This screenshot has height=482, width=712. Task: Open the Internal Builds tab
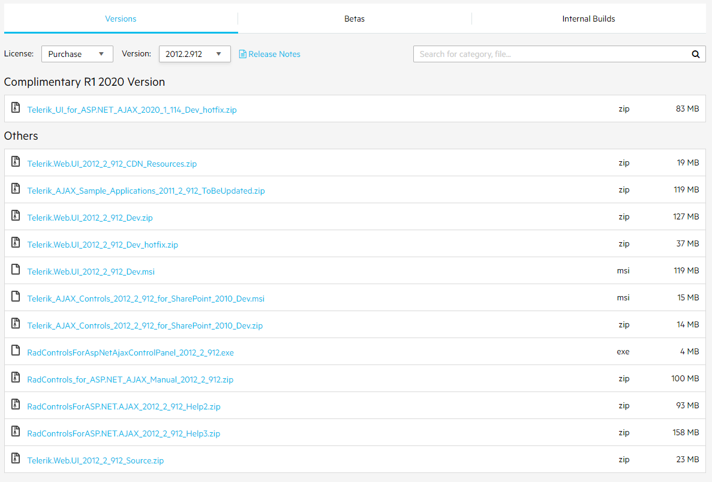pyautogui.click(x=588, y=19)
